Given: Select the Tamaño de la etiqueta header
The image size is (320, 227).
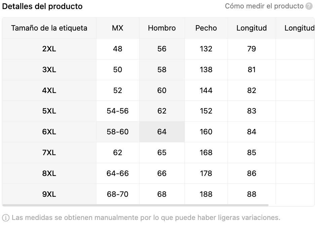Looking at the screenshot, I should 49,28.
